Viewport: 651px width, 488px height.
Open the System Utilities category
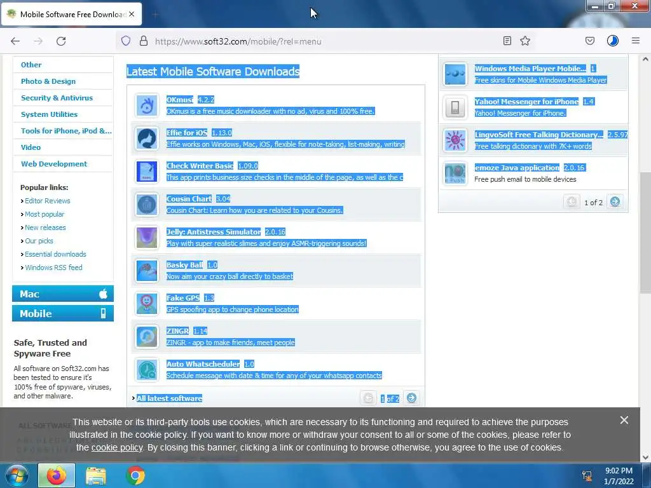tap(49, 114)
